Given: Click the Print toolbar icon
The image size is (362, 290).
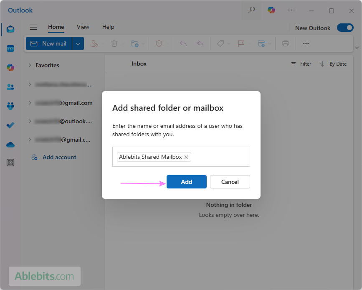Looking at the screenshot, I should (286, 43).
